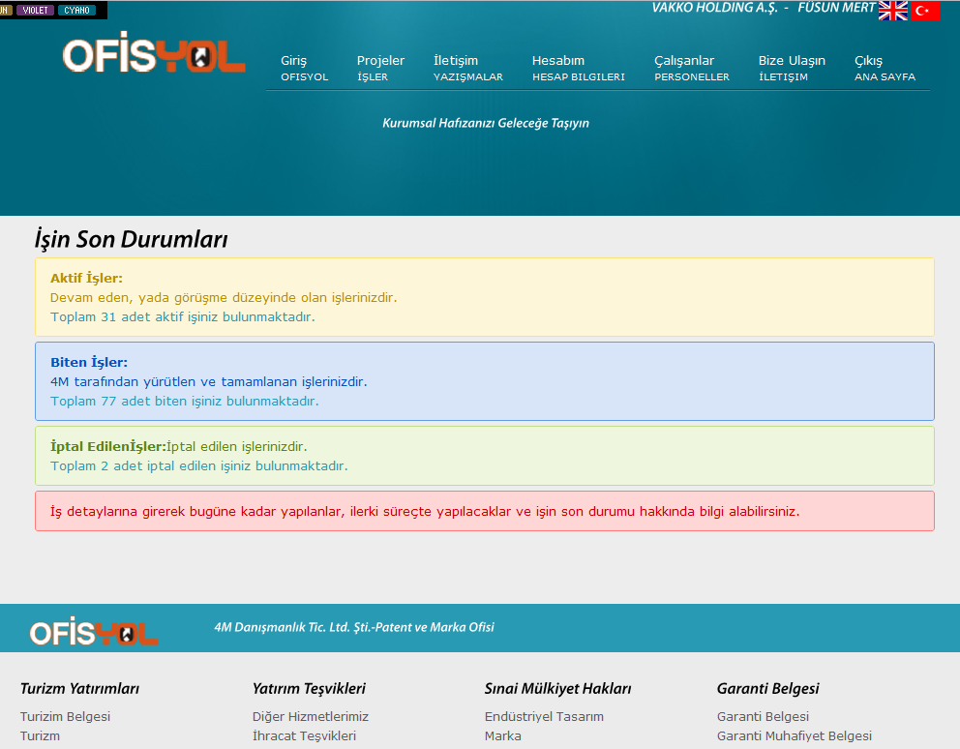Viewport: 960px width, 749px height.
Task: Open the Bize Ulaşın menu
Action: click(x=792, y=68)
